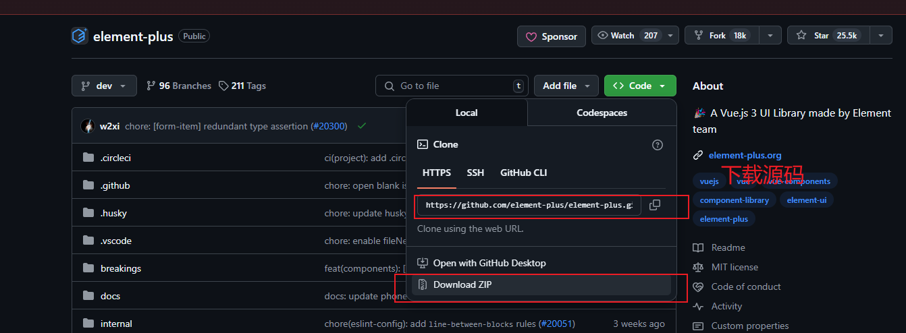This screenshot has height=333, width=906.
Task: Click the Clone help question mark icon
Action: coord(657,145)
